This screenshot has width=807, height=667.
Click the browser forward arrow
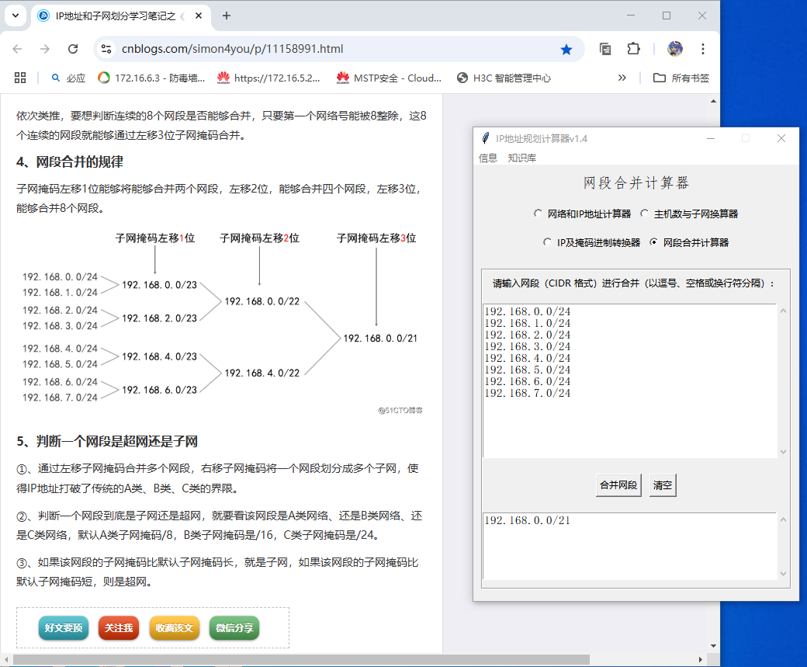click(45, 49)
